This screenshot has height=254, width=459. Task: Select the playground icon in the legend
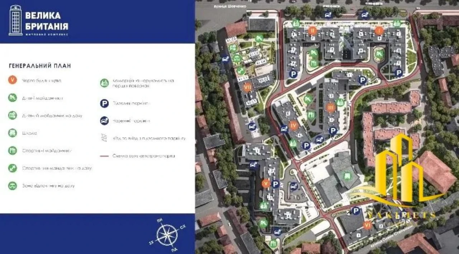tap(13, 98)
